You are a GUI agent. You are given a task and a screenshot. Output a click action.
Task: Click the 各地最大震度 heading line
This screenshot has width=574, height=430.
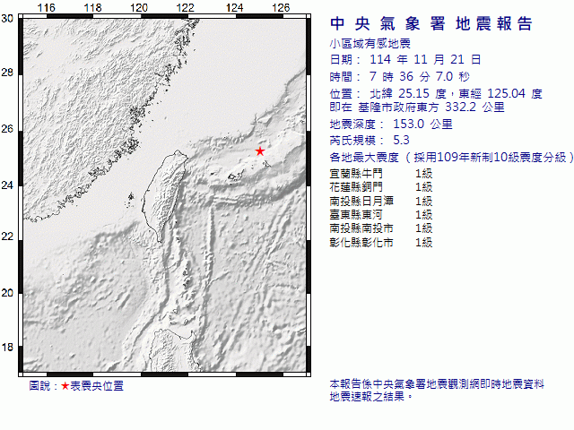coord(451,158)
